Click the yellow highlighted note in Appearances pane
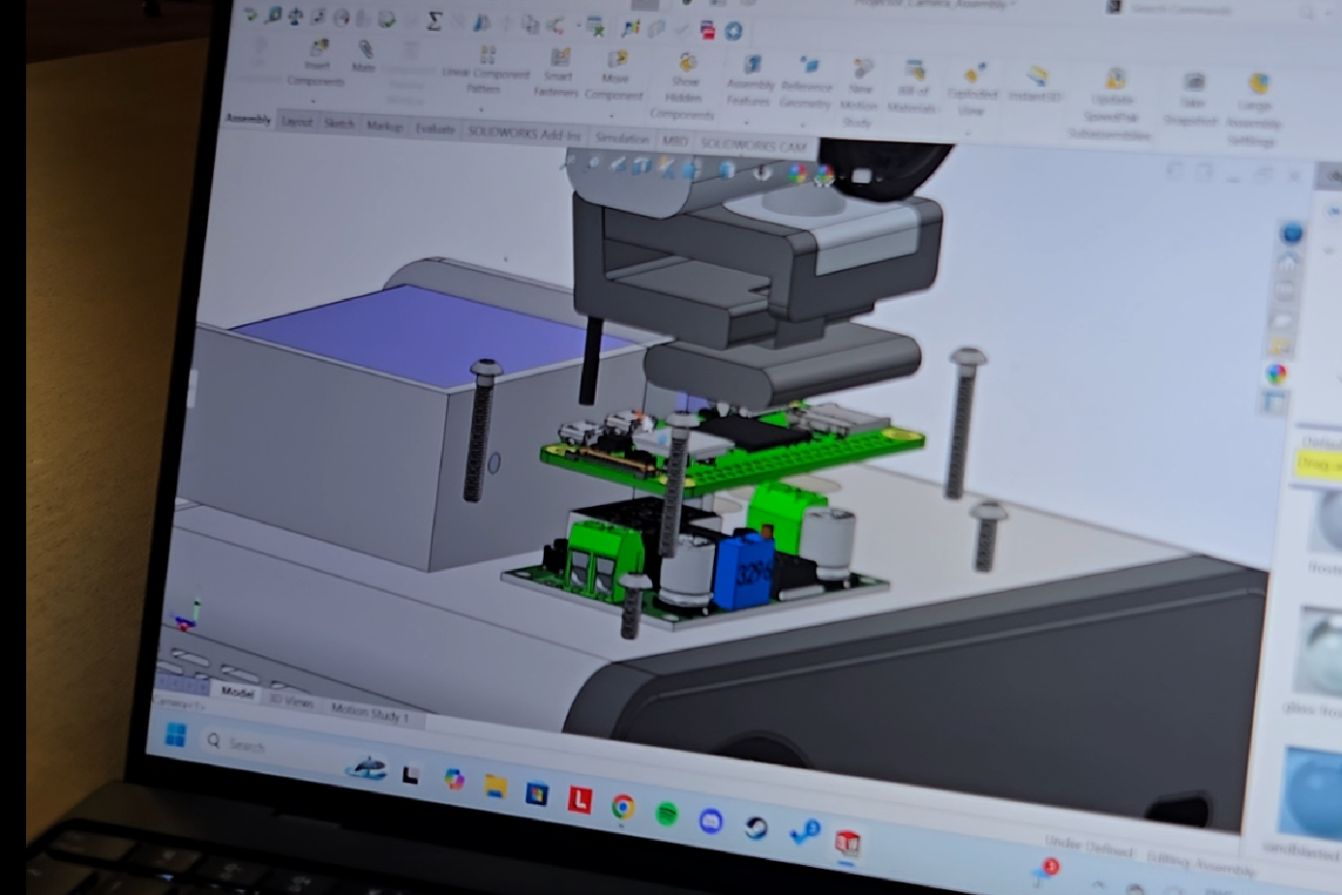The height and width of the screenshot is (895, 1342). pyautogui.click(x=1320, y=464)
